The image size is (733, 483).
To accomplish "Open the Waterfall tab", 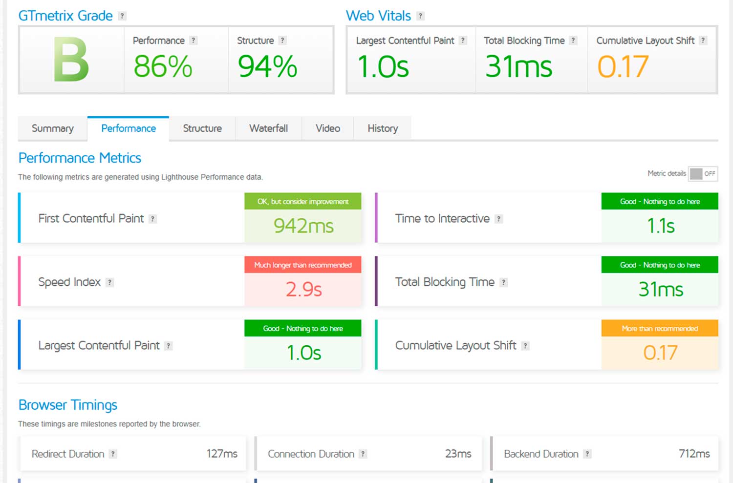I will tap(268, 128).
